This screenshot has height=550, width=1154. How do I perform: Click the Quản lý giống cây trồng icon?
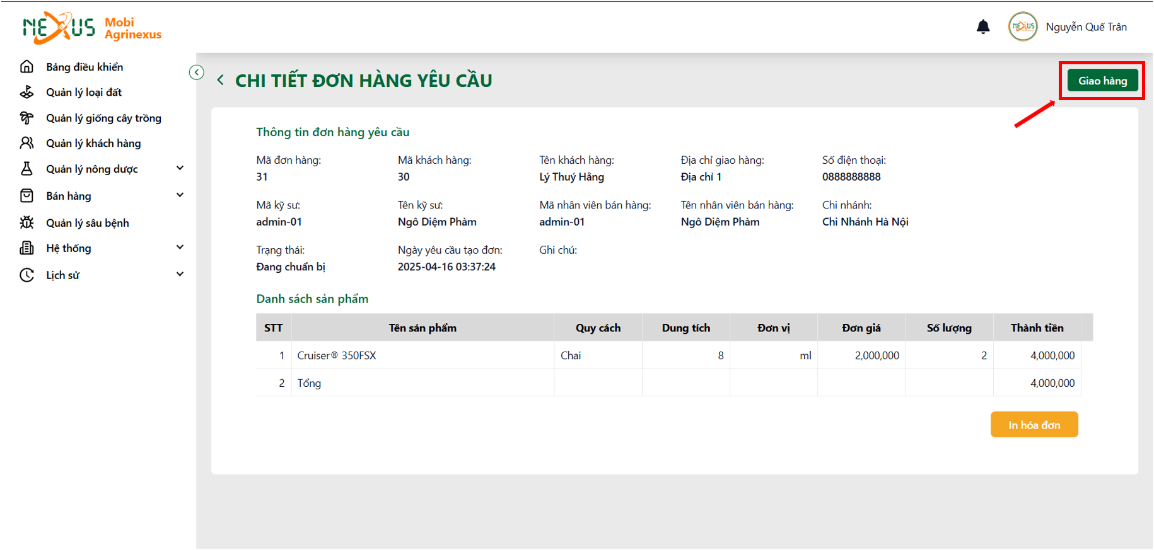tap(26, 118)
